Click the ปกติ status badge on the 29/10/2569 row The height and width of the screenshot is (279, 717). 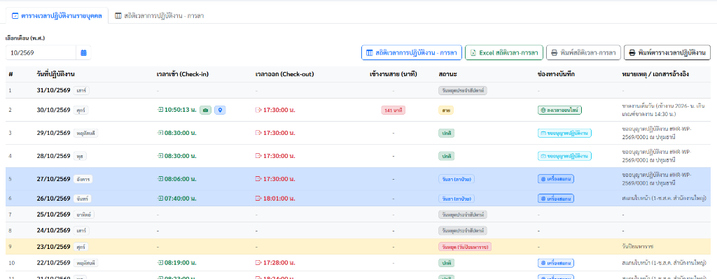[x=446, y=133]
